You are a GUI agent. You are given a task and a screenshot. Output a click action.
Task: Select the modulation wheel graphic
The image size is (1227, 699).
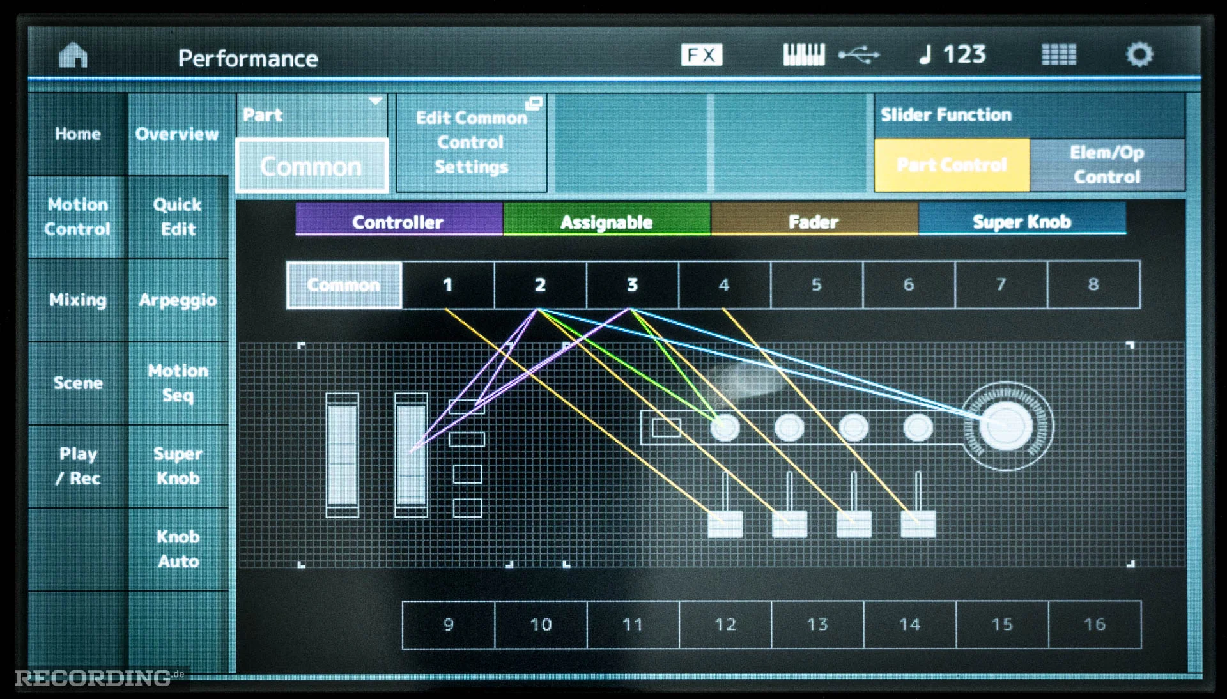point(411,455)
